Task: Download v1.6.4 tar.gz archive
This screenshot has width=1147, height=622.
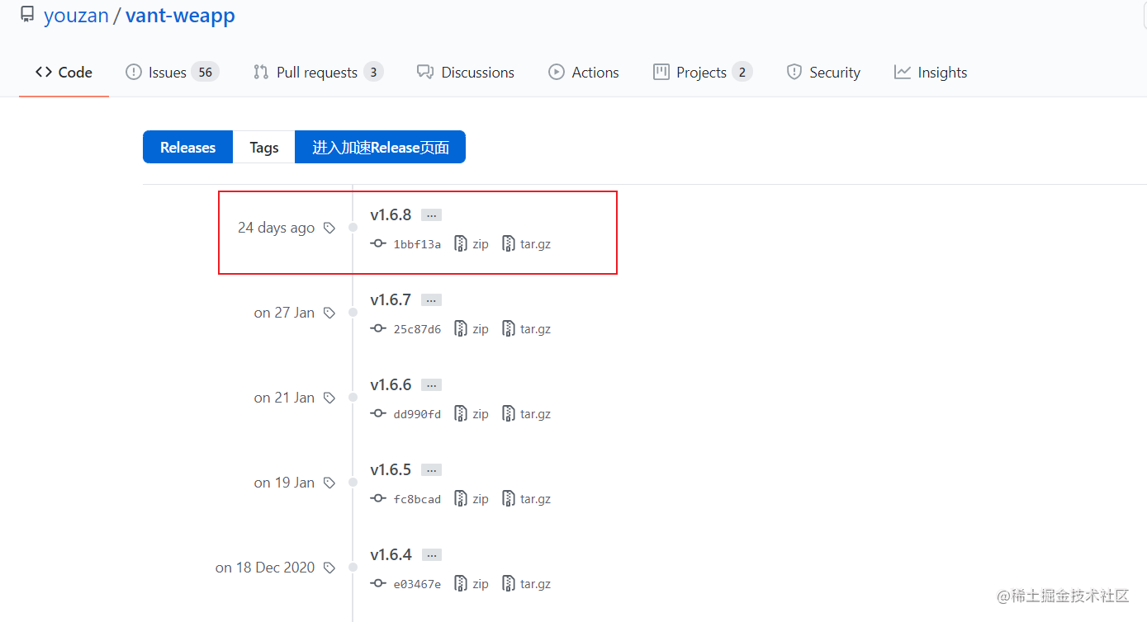Action: tap(526, 584)
